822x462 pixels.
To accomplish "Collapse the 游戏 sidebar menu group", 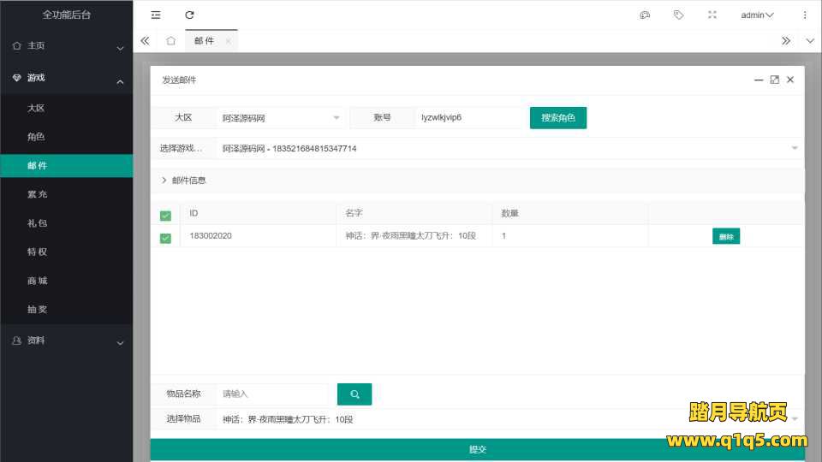I will tap(67, 78).
